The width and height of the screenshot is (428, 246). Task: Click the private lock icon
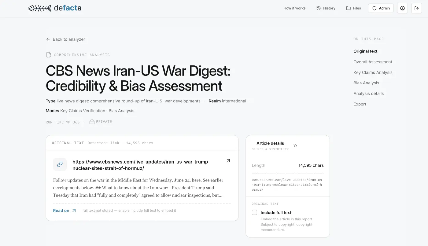(x=92, y=122)
